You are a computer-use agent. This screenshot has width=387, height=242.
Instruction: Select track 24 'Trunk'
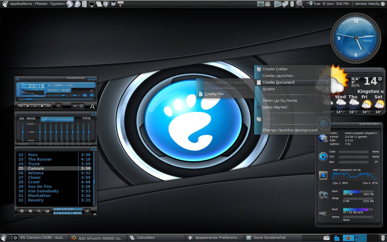tap(54, 164)
